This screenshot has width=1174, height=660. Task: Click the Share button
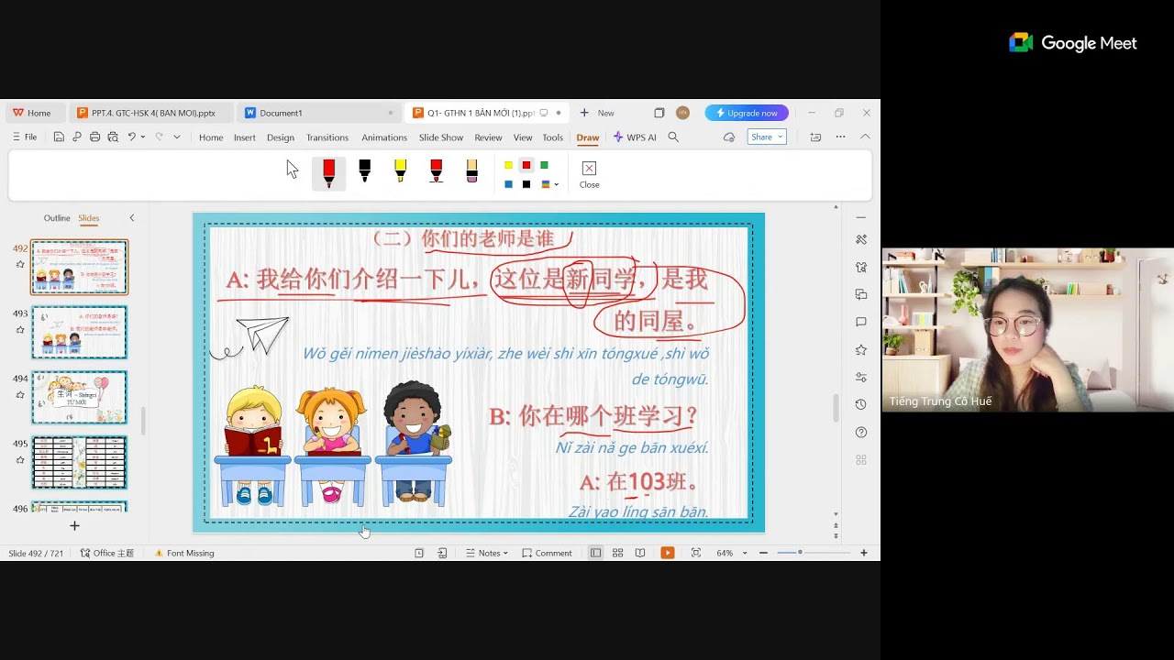(767, 137)
